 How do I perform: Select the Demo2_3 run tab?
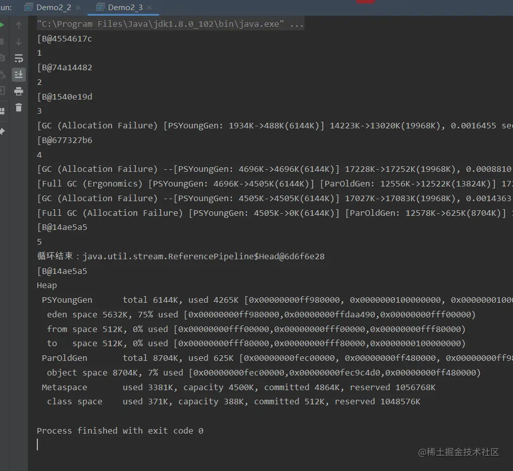pyautogui.click(x=123, y=7)
